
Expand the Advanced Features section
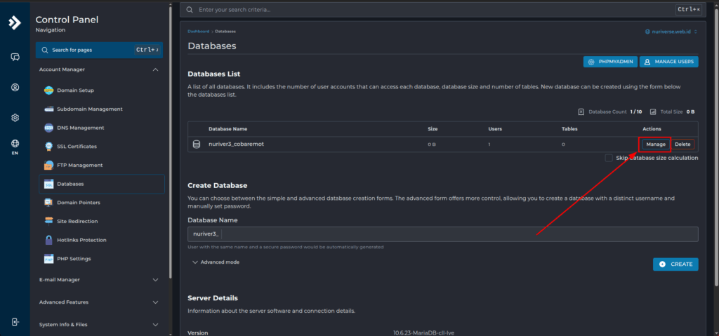tap(155, 302)
